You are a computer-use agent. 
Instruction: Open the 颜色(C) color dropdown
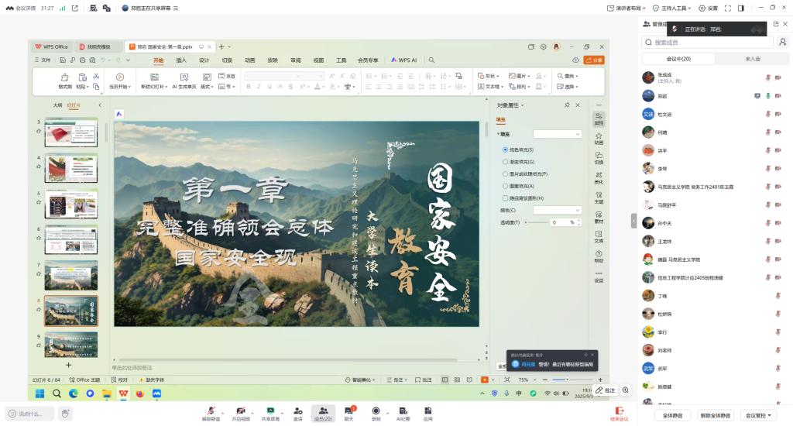557,210
